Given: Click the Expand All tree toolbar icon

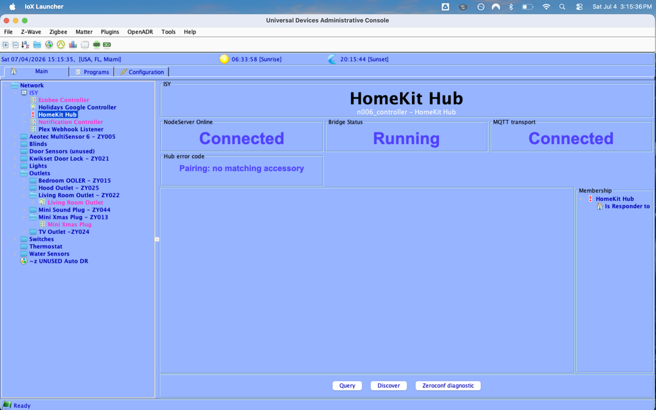Looking at the screenshot, I should [x=5, y=45].
